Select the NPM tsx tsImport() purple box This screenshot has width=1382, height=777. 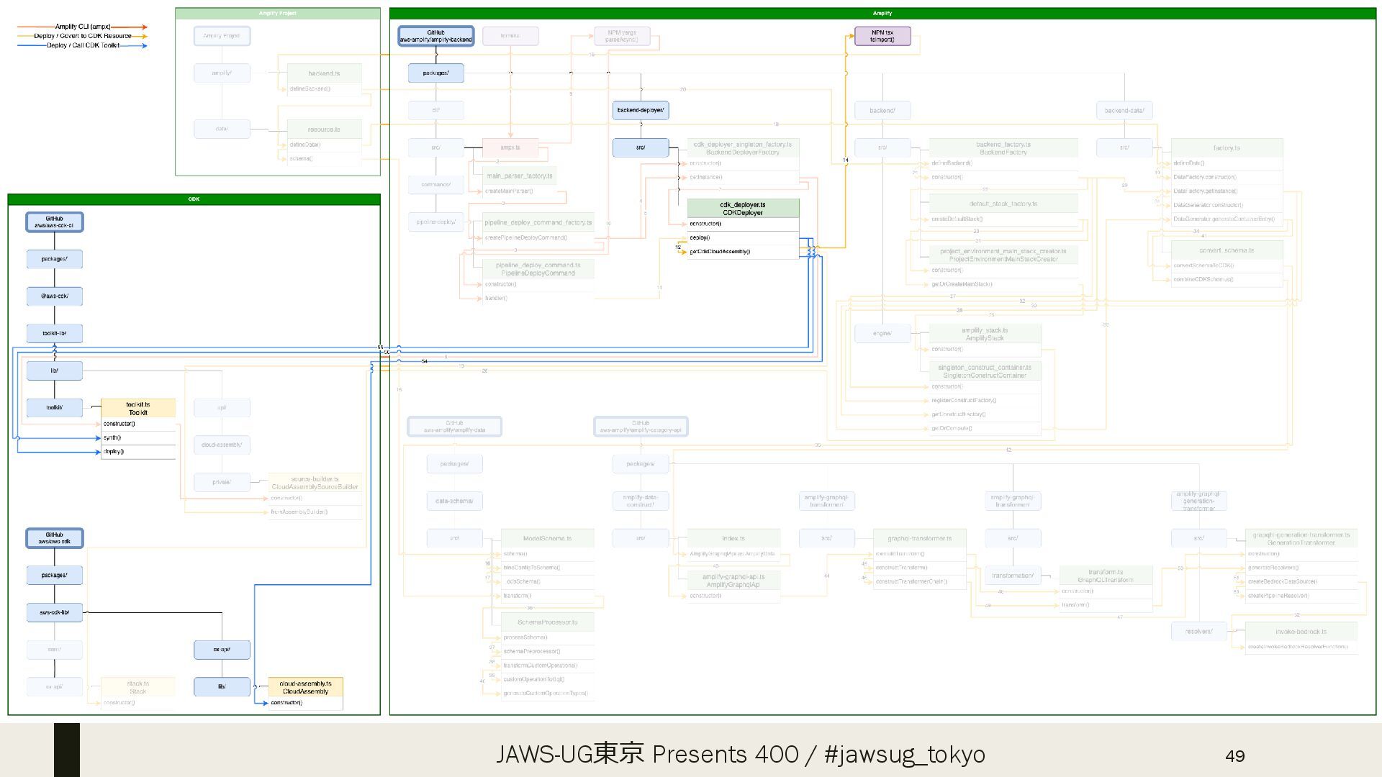tap(882, 36)
